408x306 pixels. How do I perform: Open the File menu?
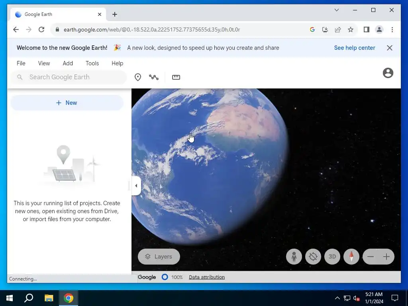(x=21, y=63)
